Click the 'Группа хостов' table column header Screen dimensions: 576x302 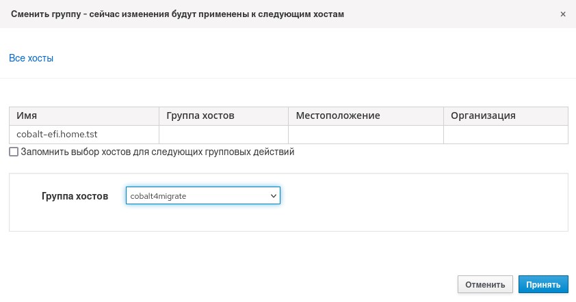click(x=200, y=115)
